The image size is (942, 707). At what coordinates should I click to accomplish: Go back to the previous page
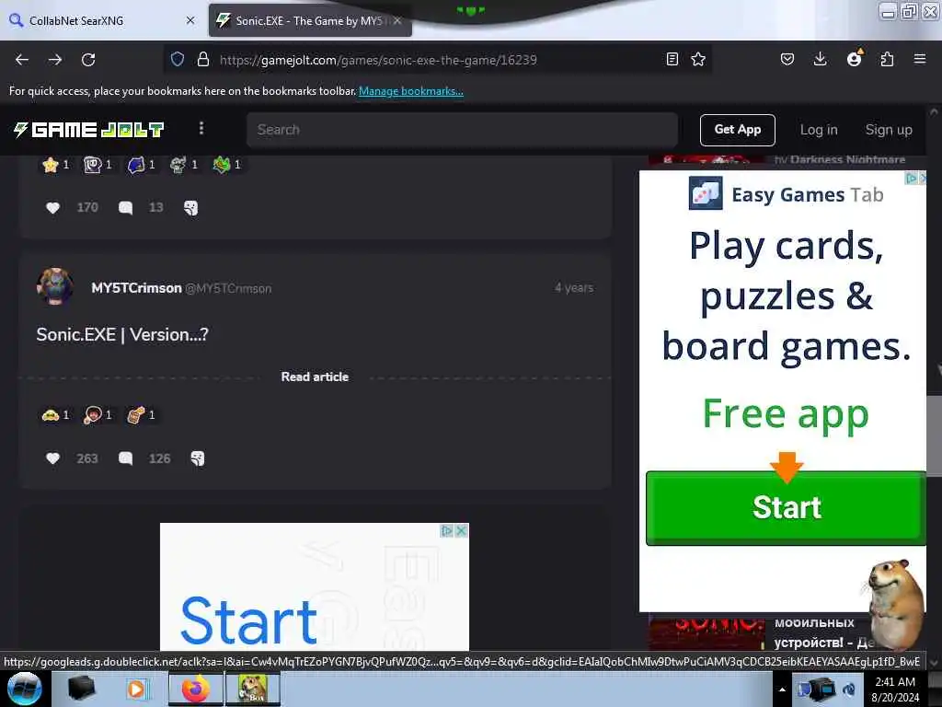click(x=22, y=60)
